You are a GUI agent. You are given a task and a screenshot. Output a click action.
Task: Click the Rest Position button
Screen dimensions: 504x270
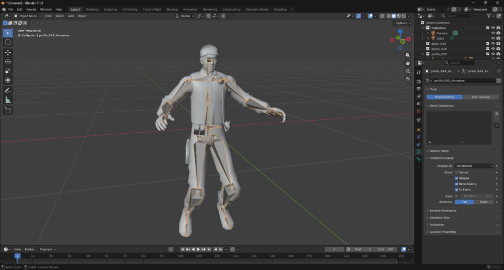point(480,97)
